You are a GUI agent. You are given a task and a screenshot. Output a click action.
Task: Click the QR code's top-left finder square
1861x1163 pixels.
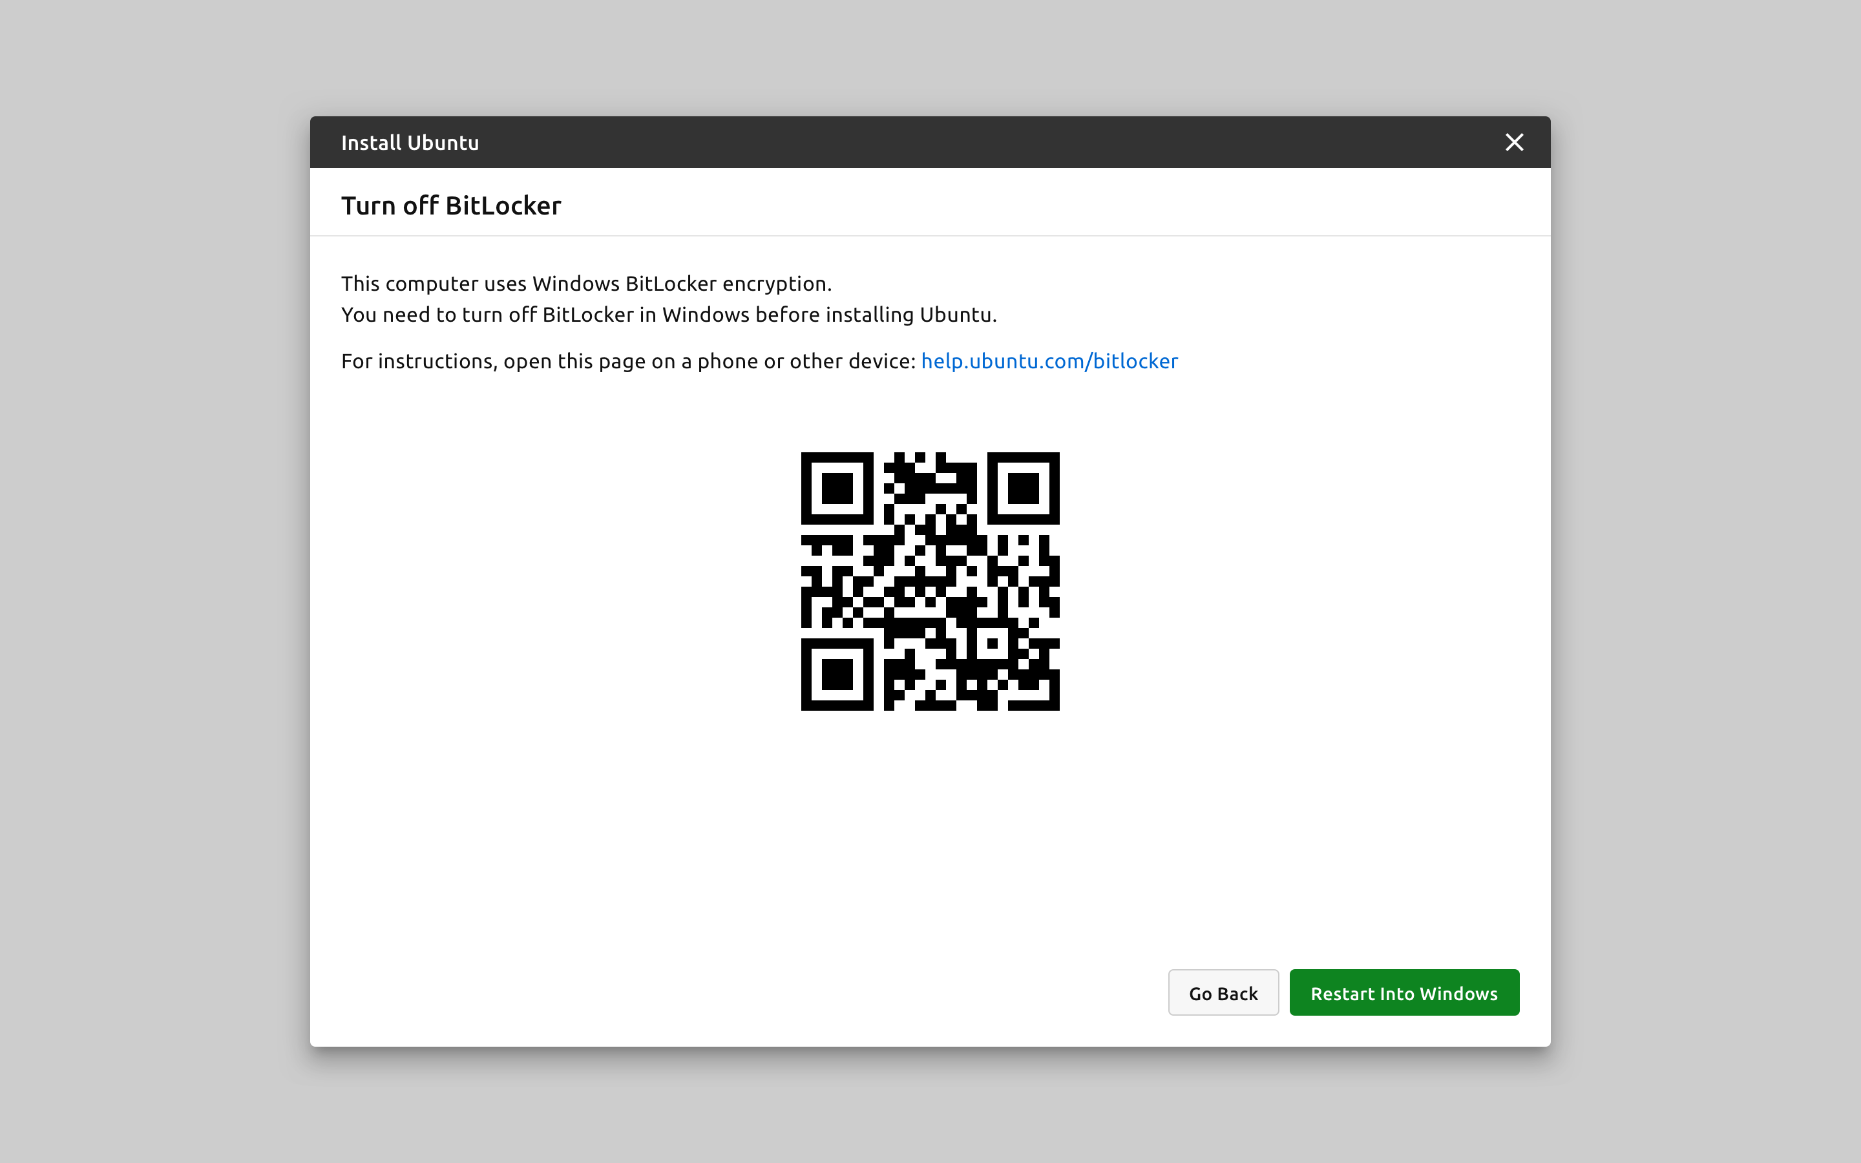click(837, 488)
